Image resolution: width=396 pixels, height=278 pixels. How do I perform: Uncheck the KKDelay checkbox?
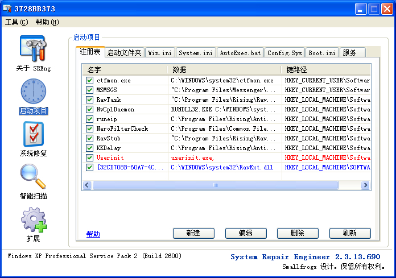point(89,148)
